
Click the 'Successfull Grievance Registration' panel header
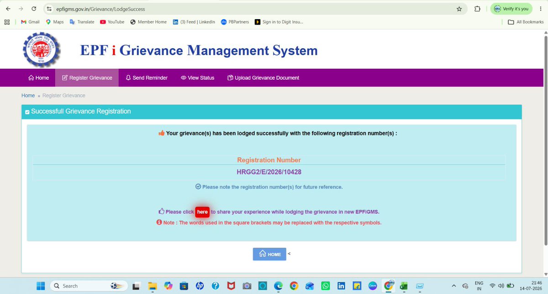coord(271,112)
